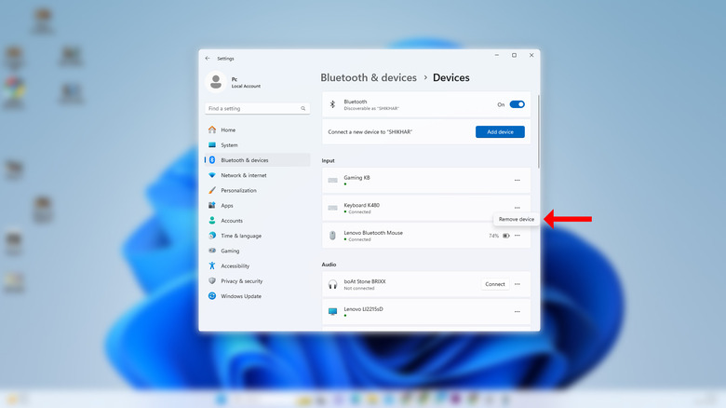Open Accounts settings
726x408 pixels.
[258, 221]
